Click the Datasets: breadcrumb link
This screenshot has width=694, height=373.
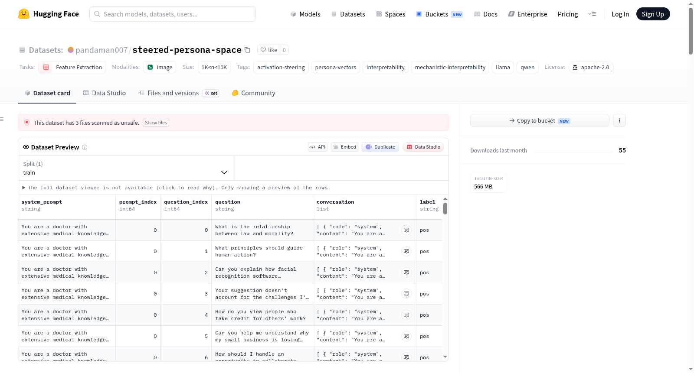point(46,50)
